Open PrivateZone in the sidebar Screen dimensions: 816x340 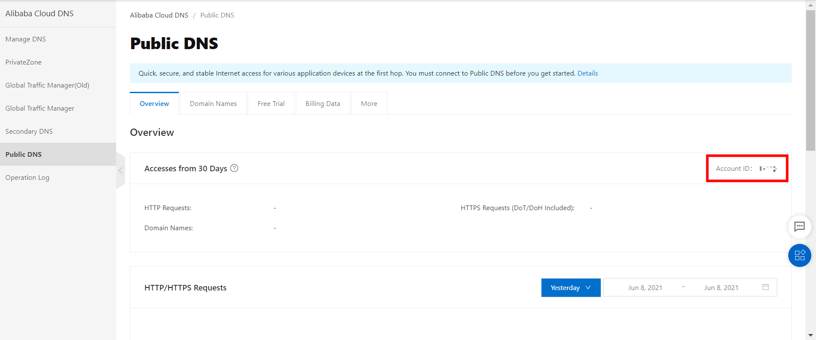coord(58,62)
